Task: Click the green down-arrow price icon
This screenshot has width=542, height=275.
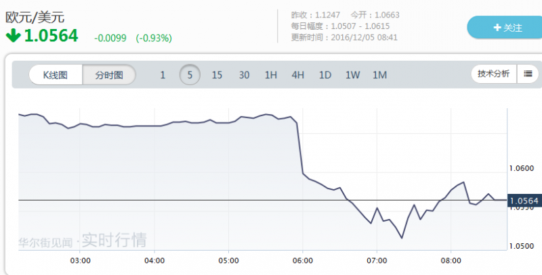Action: (13, 36)
